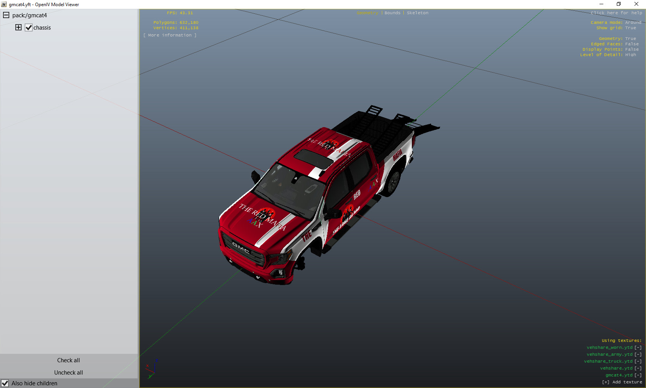Click the FPS counter text
Image resolution: width=646 pixels, height=388 pixels.
coord(180,13)
